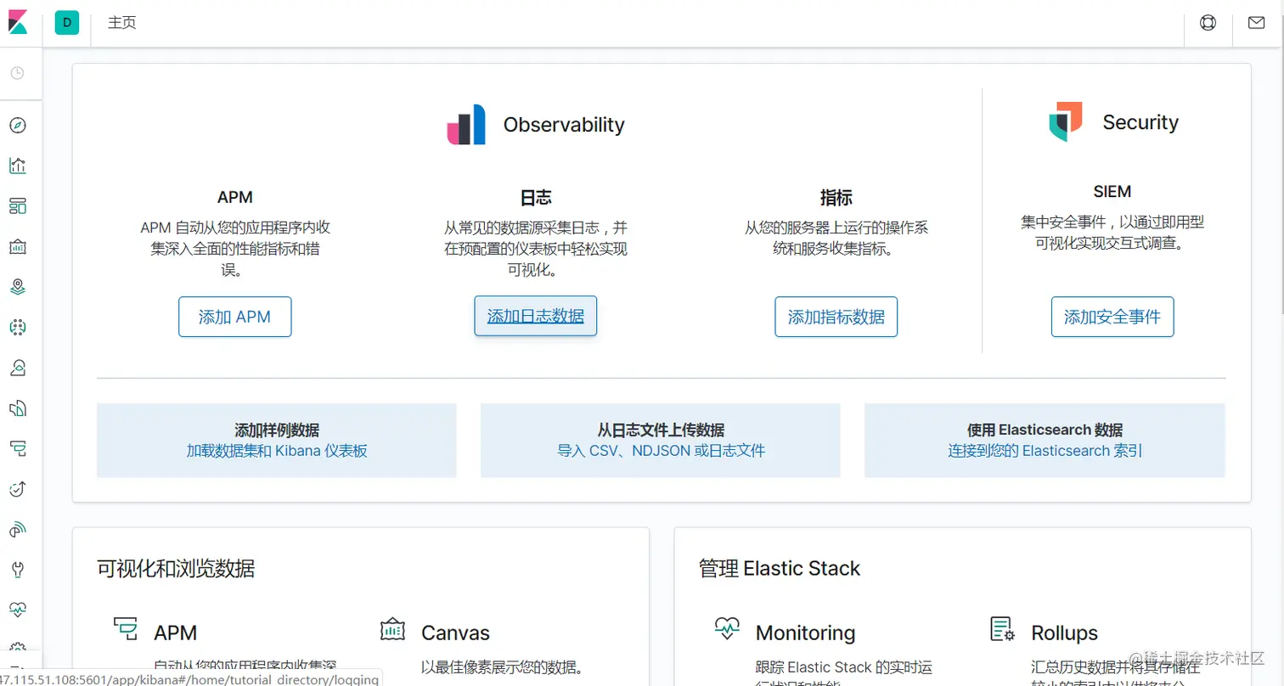Open Discover compass icon in sidebar
Image resolution: width=1284 pixels, height=686 pixels.
[18, 126]
